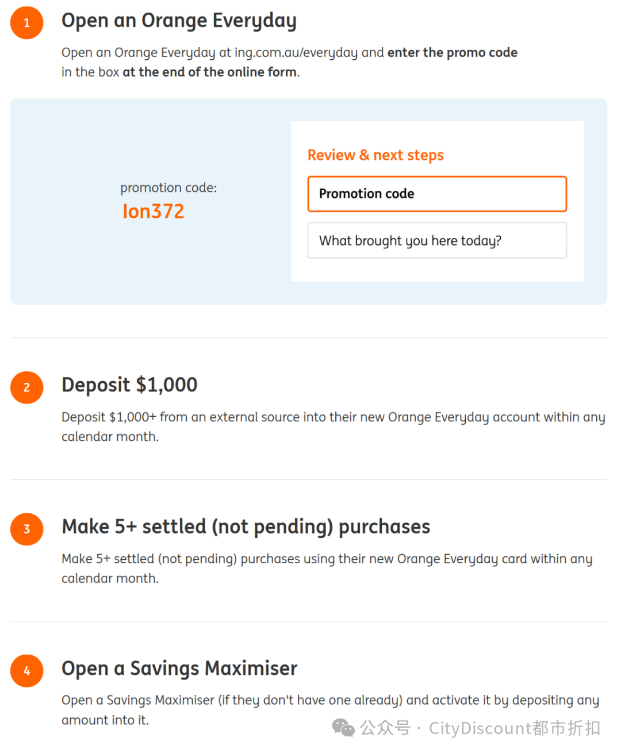Click the 公众号 text in the watermark

point(385,728)
